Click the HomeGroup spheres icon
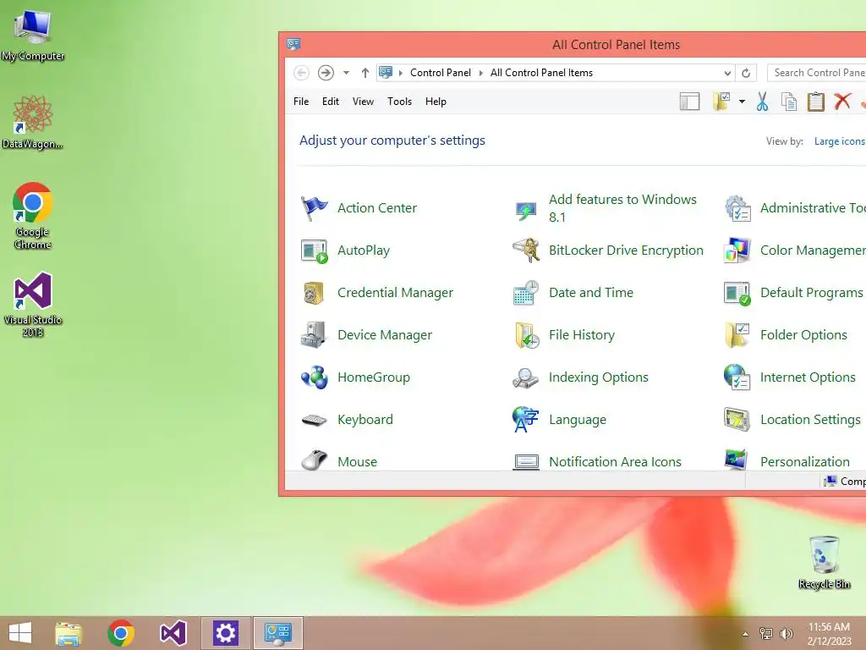This screenshot has width=866, height=650. pos(315,377)
